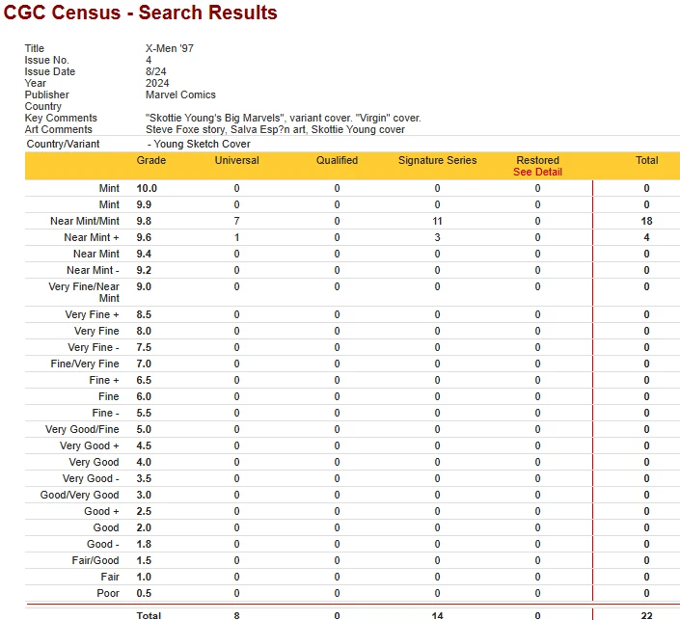Click the Universal count 7 for grade 9.8
This screenshot has height=620, width=680.
pos(236,221)
